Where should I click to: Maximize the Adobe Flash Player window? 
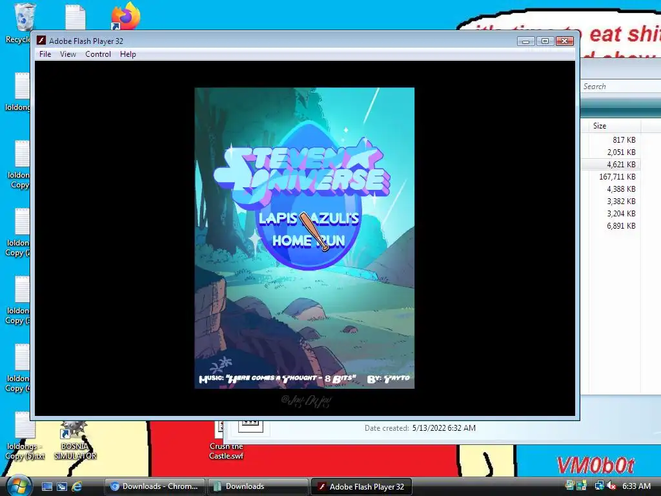click(x=545, y=41)
